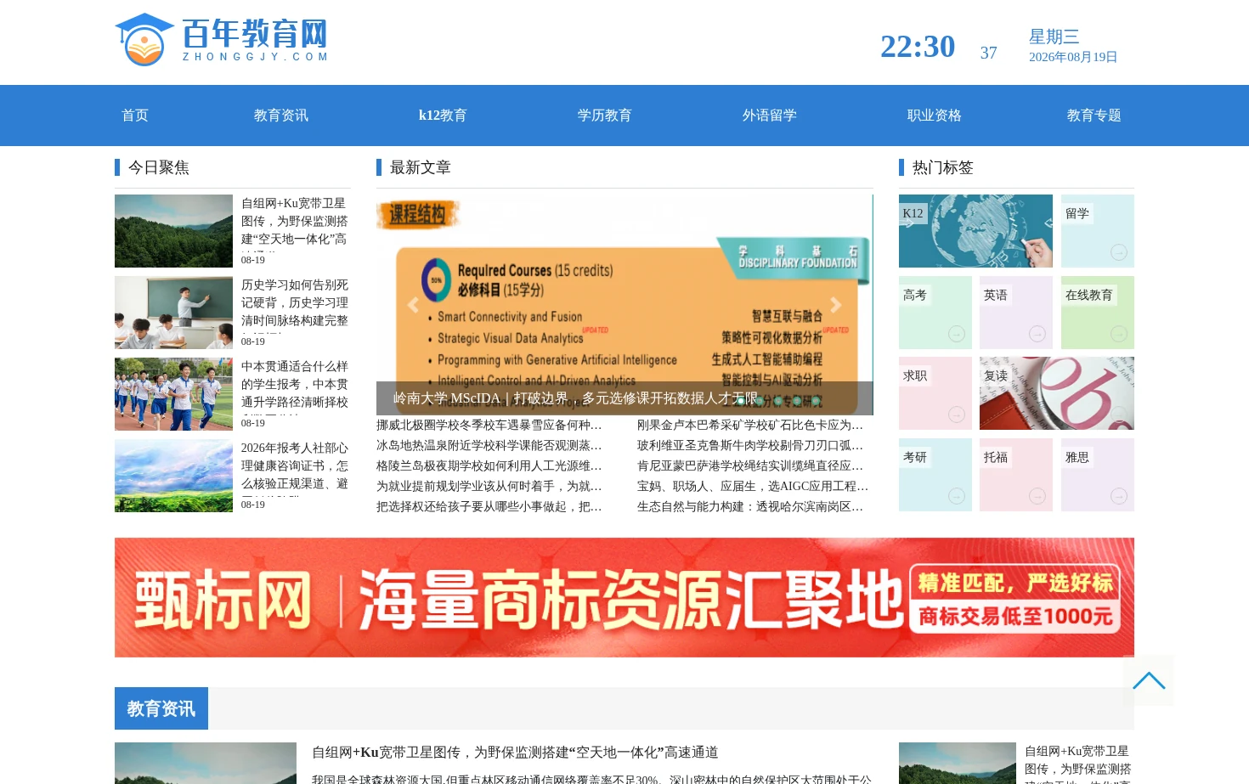This screenshot has width=1249, height=784.
Task: Open article 历史学习如何告别死记硬背
Action: pos(295,303)
